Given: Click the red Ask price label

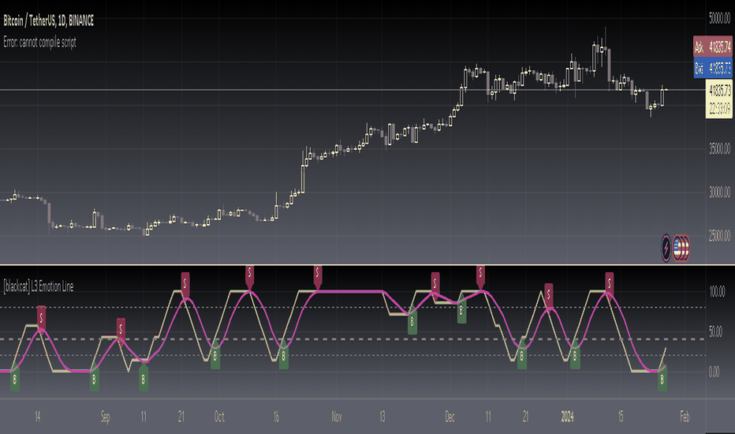Looking at the screenshot, I should click(712, 47).
